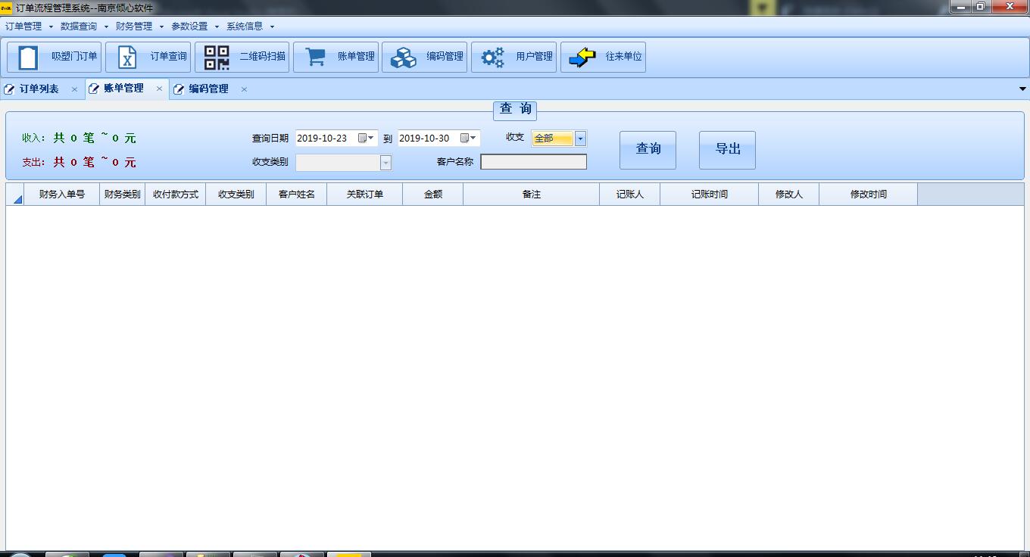Expand the 收支类别 combo box
1030x557 pixels.
coord(385,163)
